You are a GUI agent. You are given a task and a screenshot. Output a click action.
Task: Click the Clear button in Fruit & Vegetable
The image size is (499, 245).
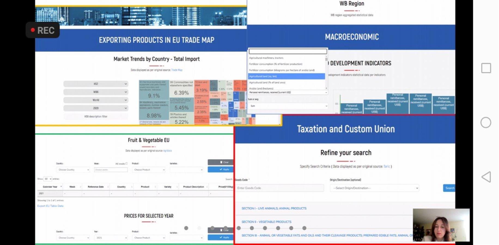(x=221, y=162)
